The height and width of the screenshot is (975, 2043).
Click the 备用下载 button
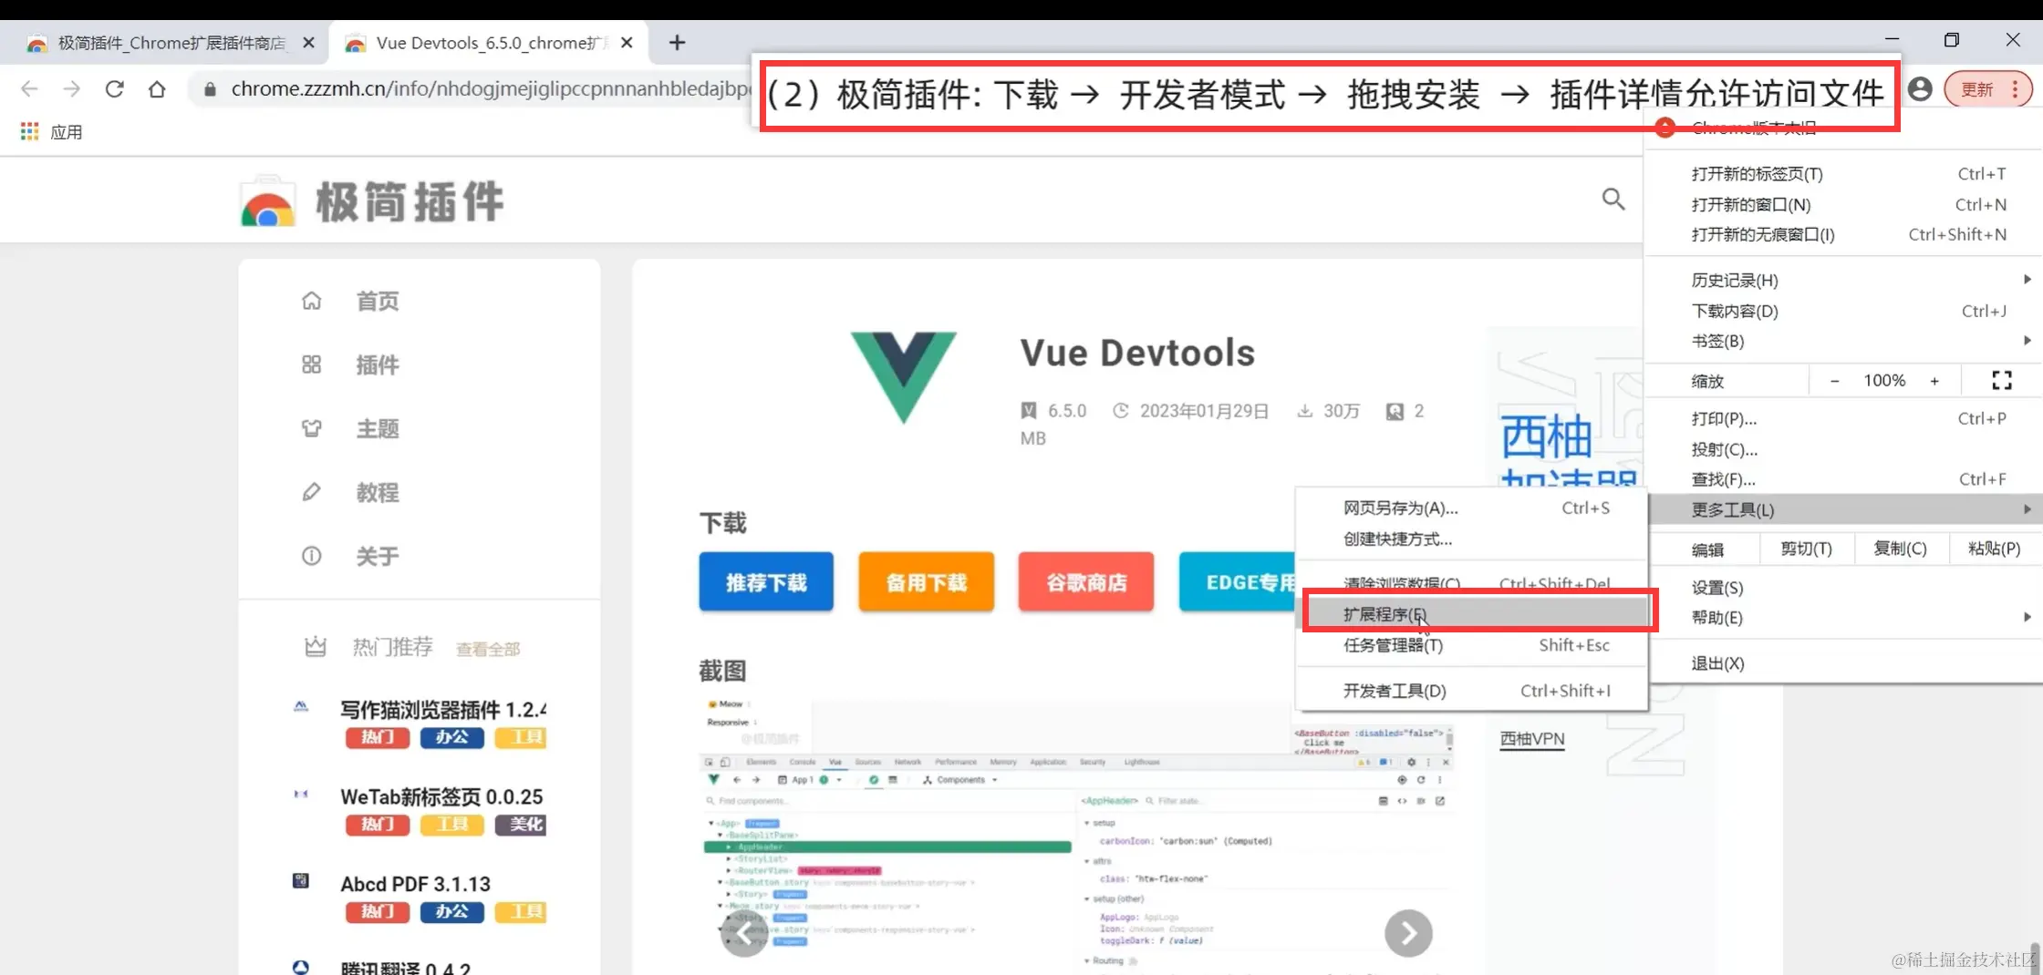[x=927, y=581]
